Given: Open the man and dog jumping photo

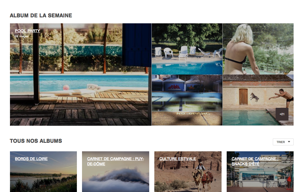Looking at the screenshot, I should point(258,100).
